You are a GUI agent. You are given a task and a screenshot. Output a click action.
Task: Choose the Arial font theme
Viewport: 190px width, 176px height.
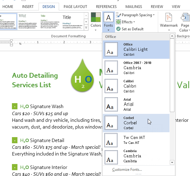pyautogui.click(x=136, y=104)
